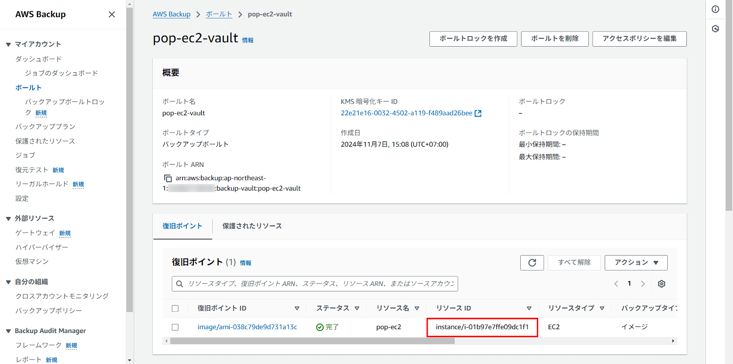Click ボールトを削除 button
Image resolution: width=733 pixels, height=364 pixels.
click(555, 39)
